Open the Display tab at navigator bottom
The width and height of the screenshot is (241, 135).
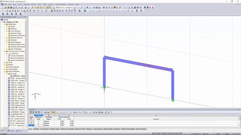[11, 131]
